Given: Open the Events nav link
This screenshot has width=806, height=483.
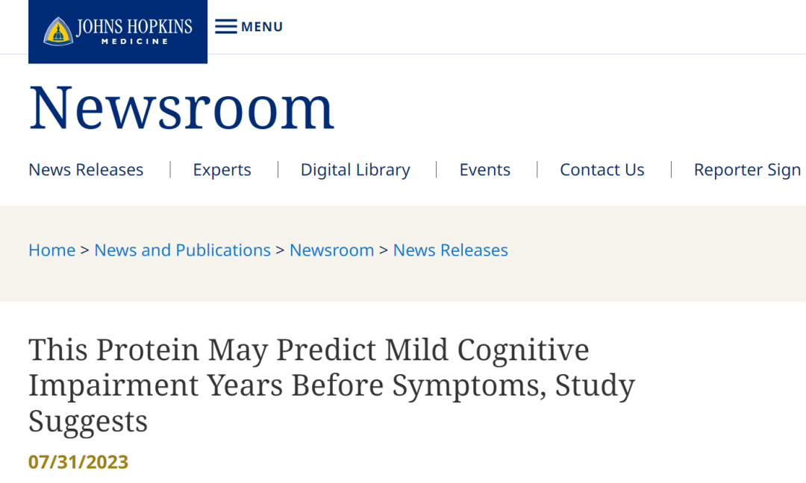Looking at the screenshot, I should 485,169.
